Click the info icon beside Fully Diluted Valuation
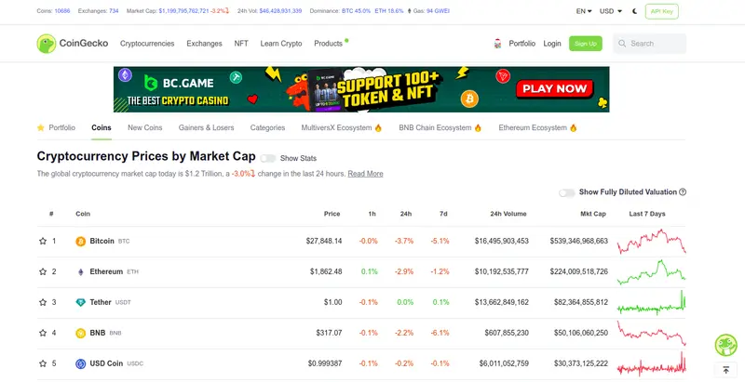 683,192
